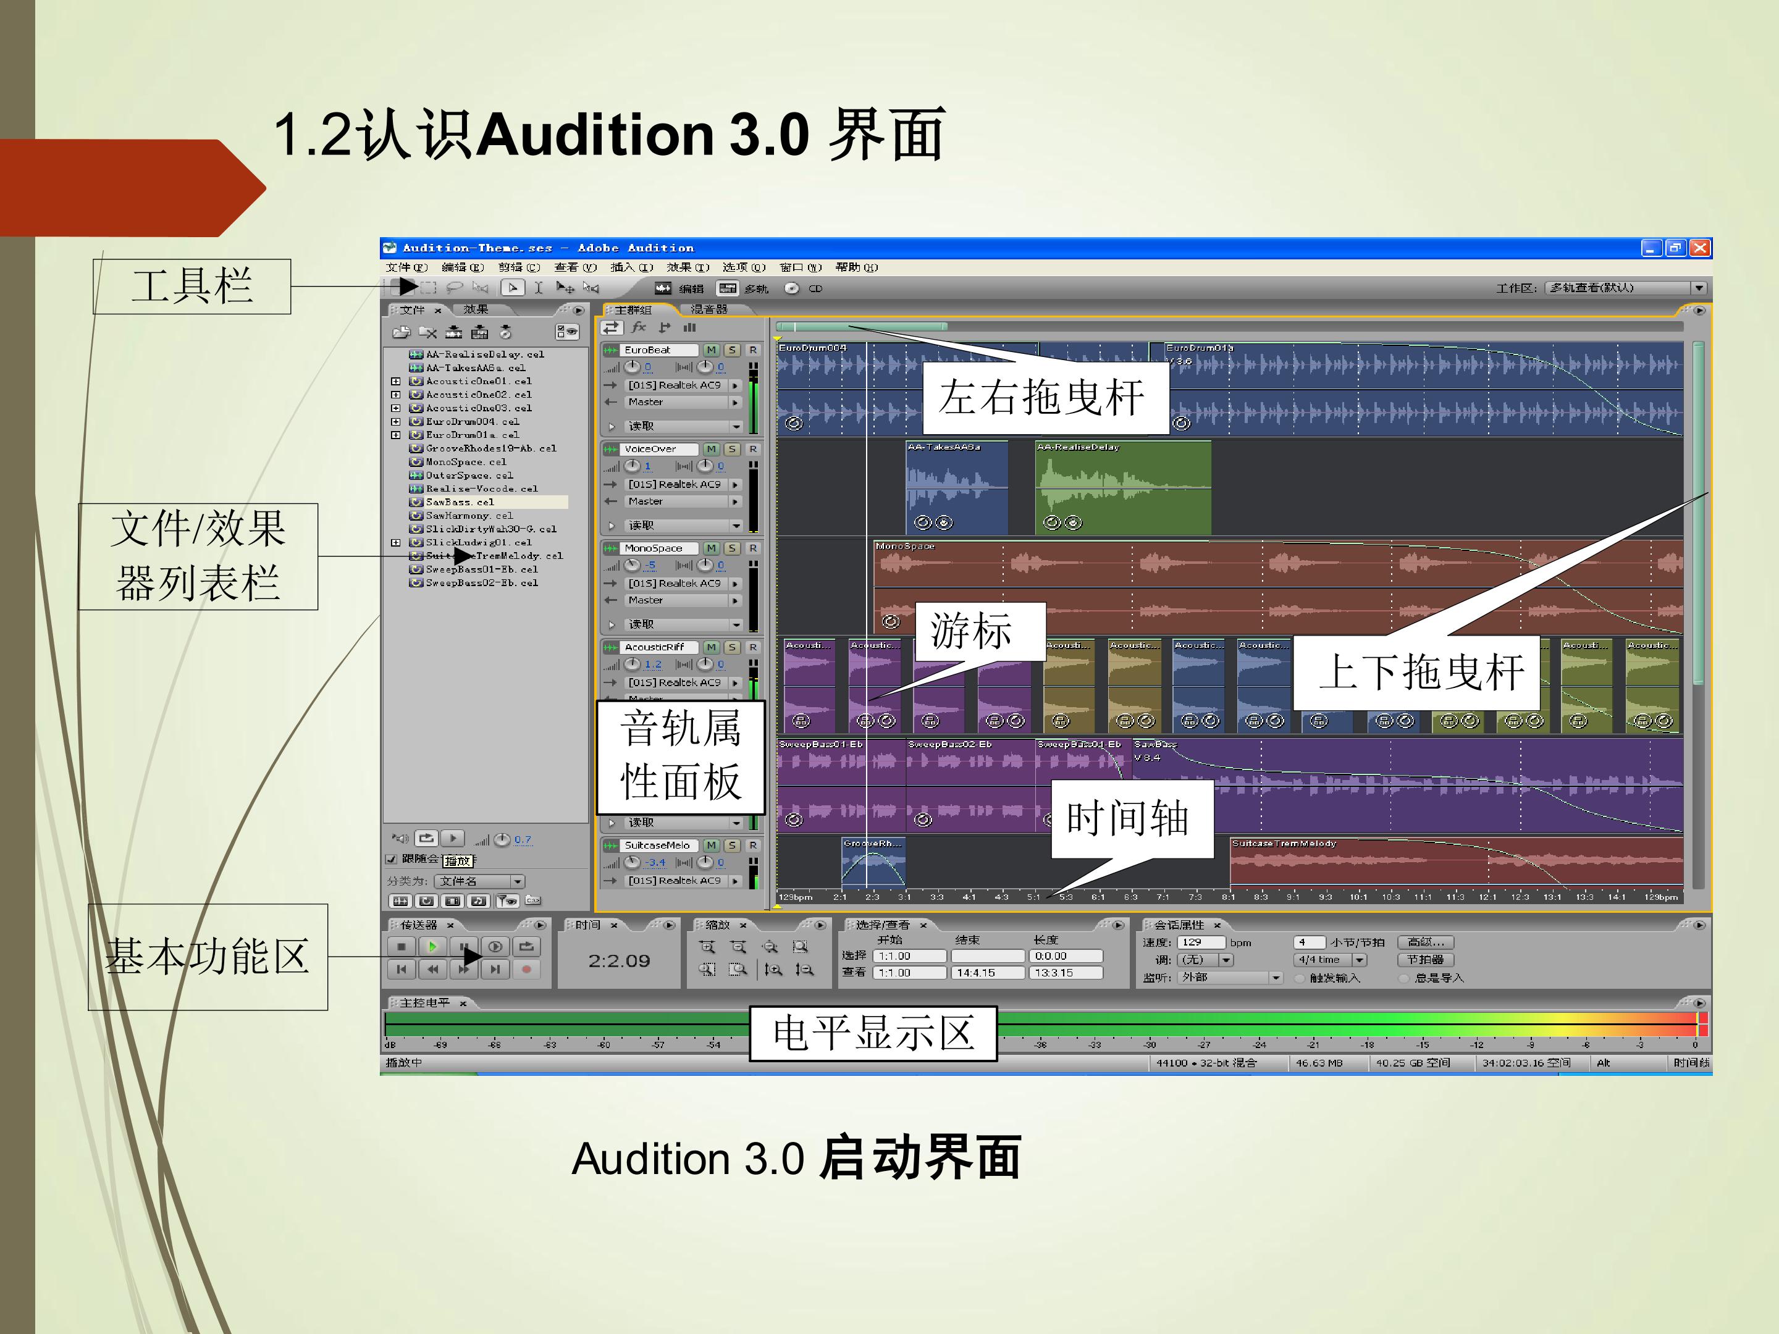Screen dimensions: 1779x1334
Task: Select the 触发输入 radio button
Action: pos(1300,979)
